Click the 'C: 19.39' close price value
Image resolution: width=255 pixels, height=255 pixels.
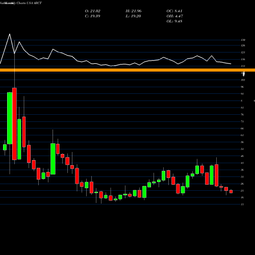pyautogui.click(x=92, y=16)
